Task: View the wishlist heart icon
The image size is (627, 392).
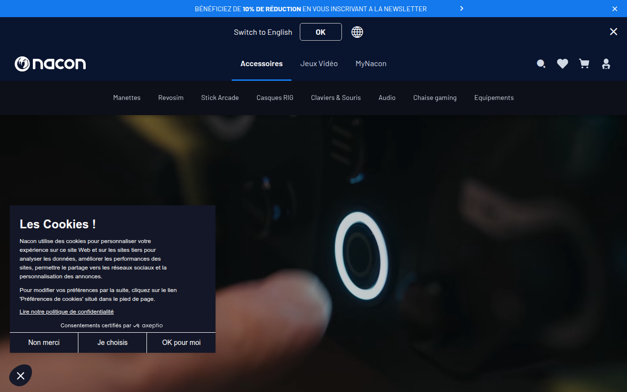Action: point(562,64)
